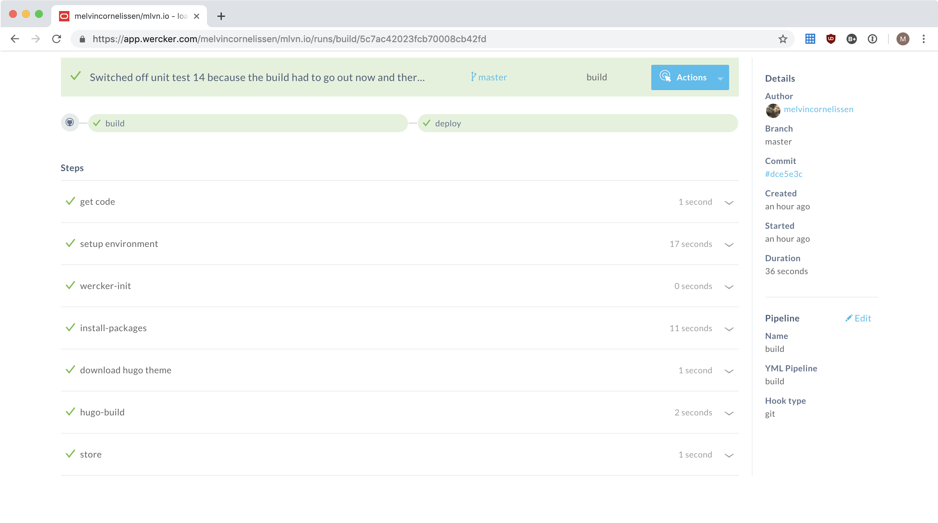This screenshot has height=523, width=938.
Task: Click the 11 seconds duration text
Action: click(x=691, y=328)
